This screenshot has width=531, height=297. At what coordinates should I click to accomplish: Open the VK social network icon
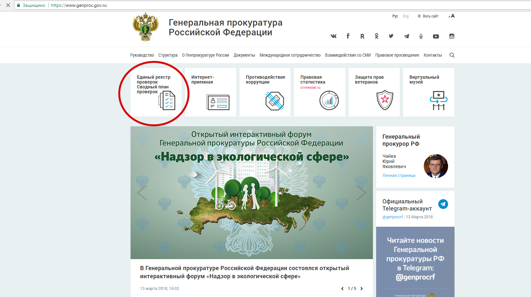[x=333, y=36]
